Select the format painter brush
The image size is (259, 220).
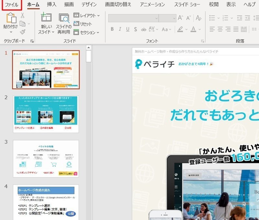click(x=23, y=32)
